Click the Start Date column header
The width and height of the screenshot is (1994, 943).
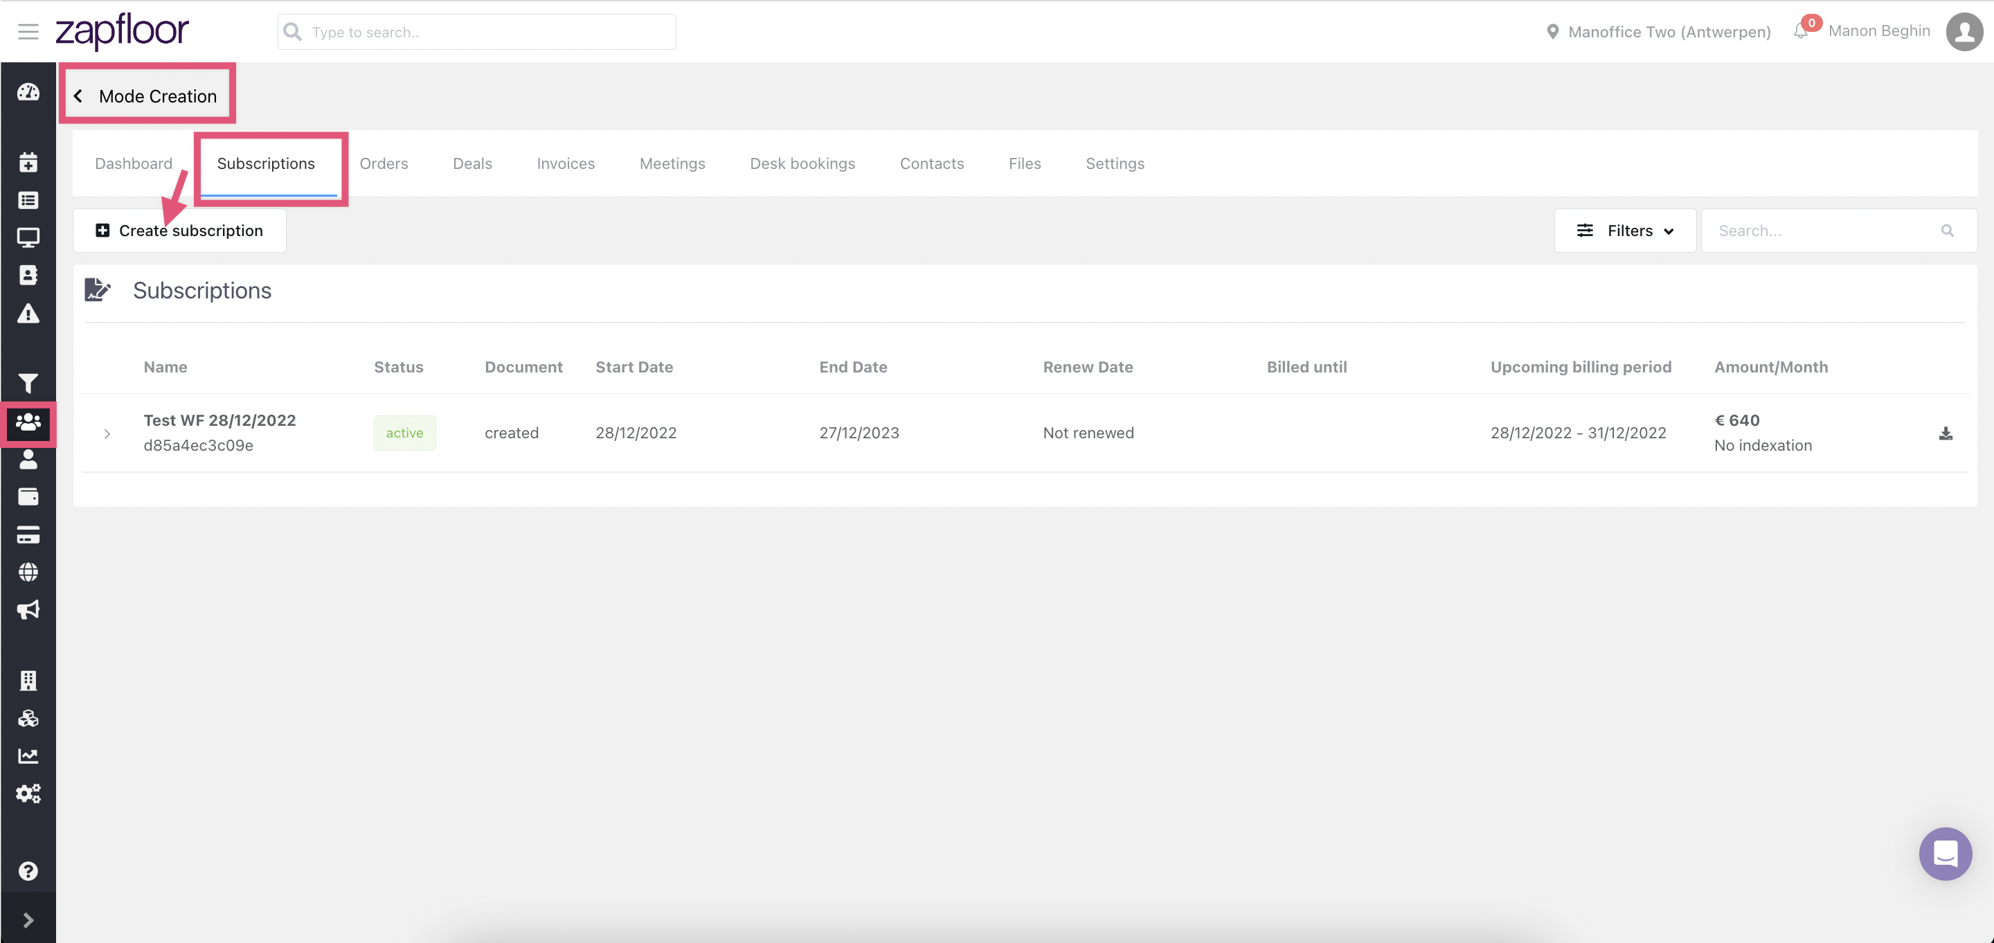click(x=635, y=367)
